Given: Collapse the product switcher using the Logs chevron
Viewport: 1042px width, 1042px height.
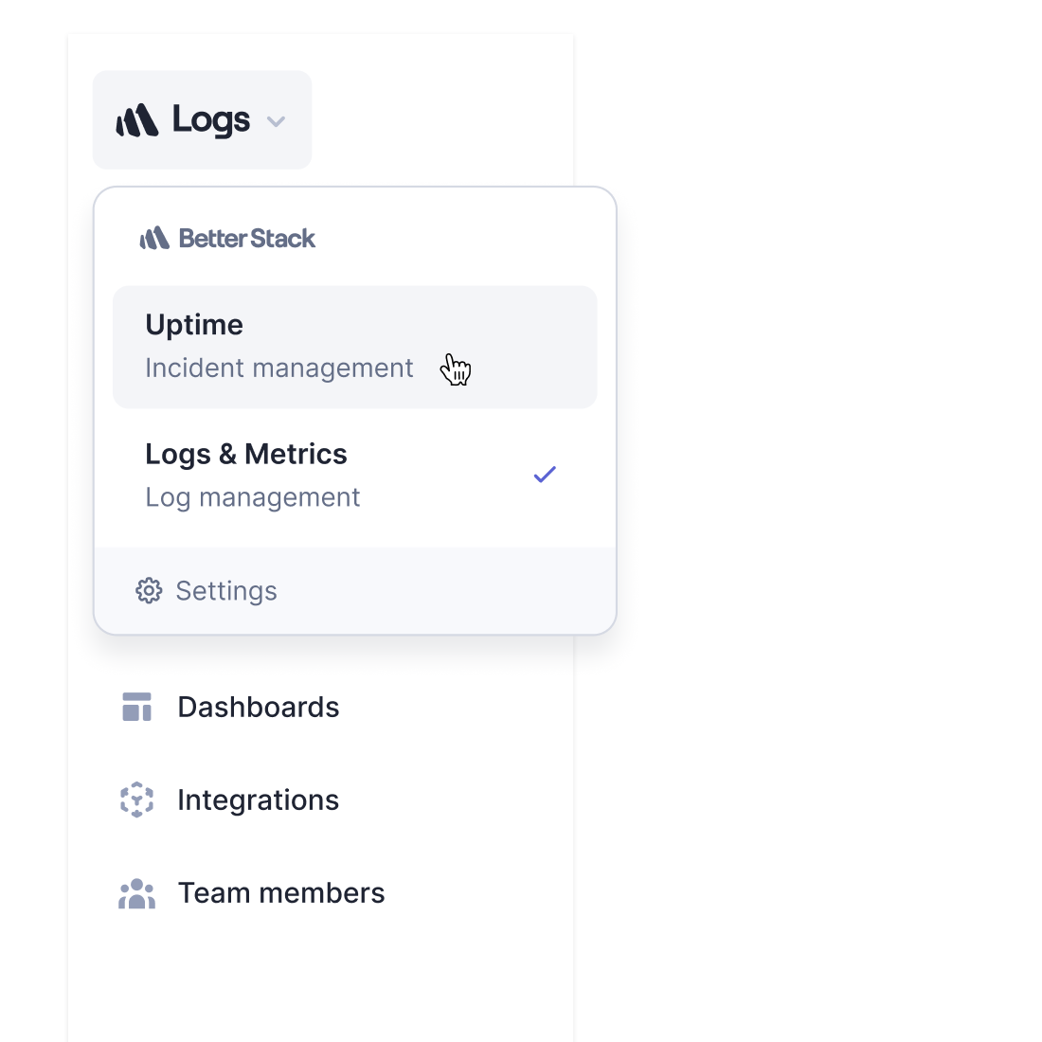Looking at the screenshot, I should click(x=276, y=121).
